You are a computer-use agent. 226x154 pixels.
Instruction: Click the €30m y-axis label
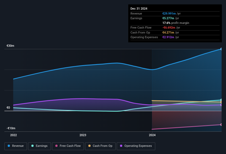pos(10,46)
